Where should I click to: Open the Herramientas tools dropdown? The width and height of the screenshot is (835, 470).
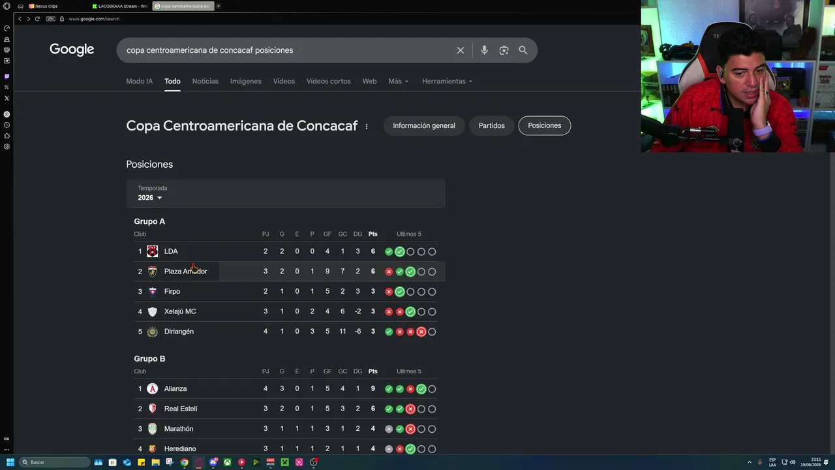pos(448,82)
